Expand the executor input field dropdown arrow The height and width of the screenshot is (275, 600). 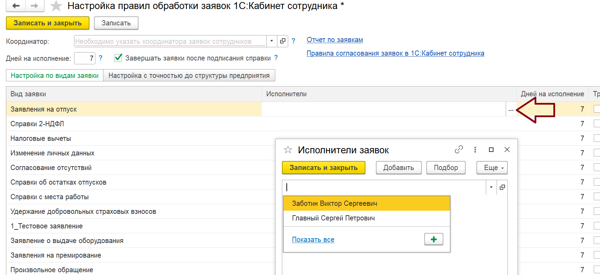[x=491, y=187]
